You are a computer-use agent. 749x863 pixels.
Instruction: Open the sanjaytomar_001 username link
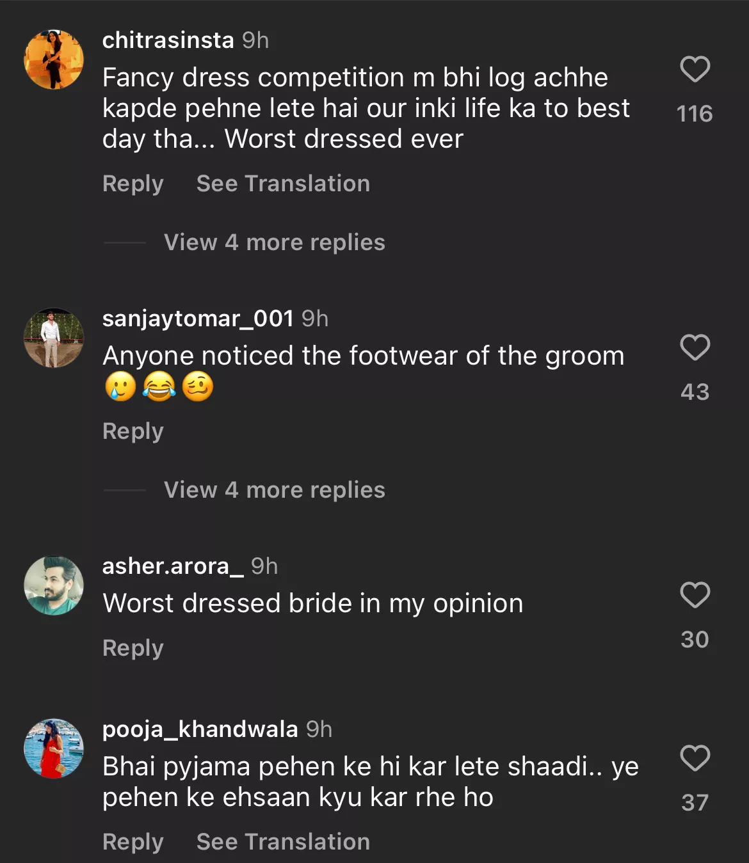pos(198,319)
